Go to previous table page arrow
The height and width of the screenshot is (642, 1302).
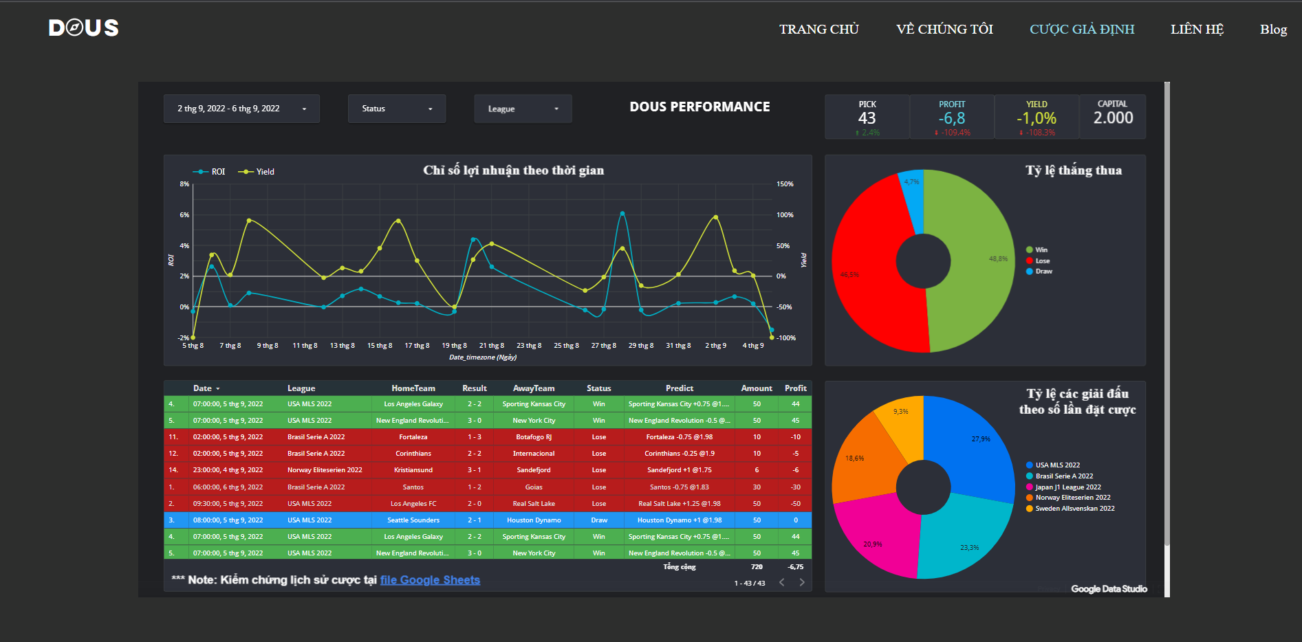click(x=782, y=582)
